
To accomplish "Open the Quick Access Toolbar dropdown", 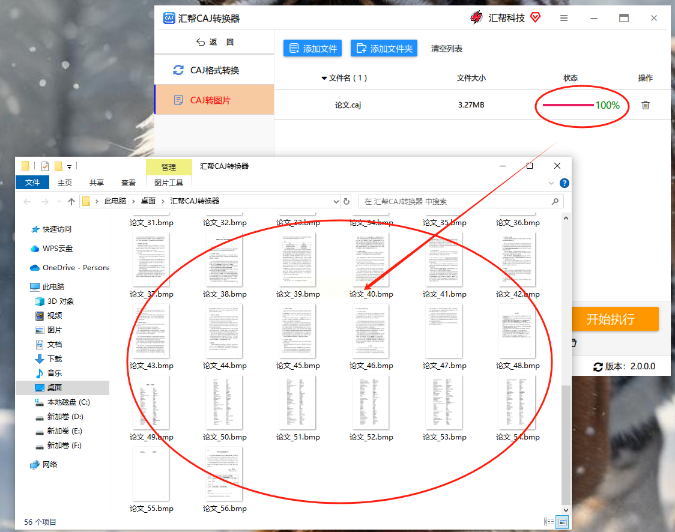I will (x=69, y=166).
